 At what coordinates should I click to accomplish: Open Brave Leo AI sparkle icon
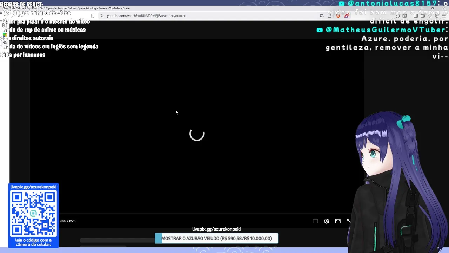click(430, 16)
